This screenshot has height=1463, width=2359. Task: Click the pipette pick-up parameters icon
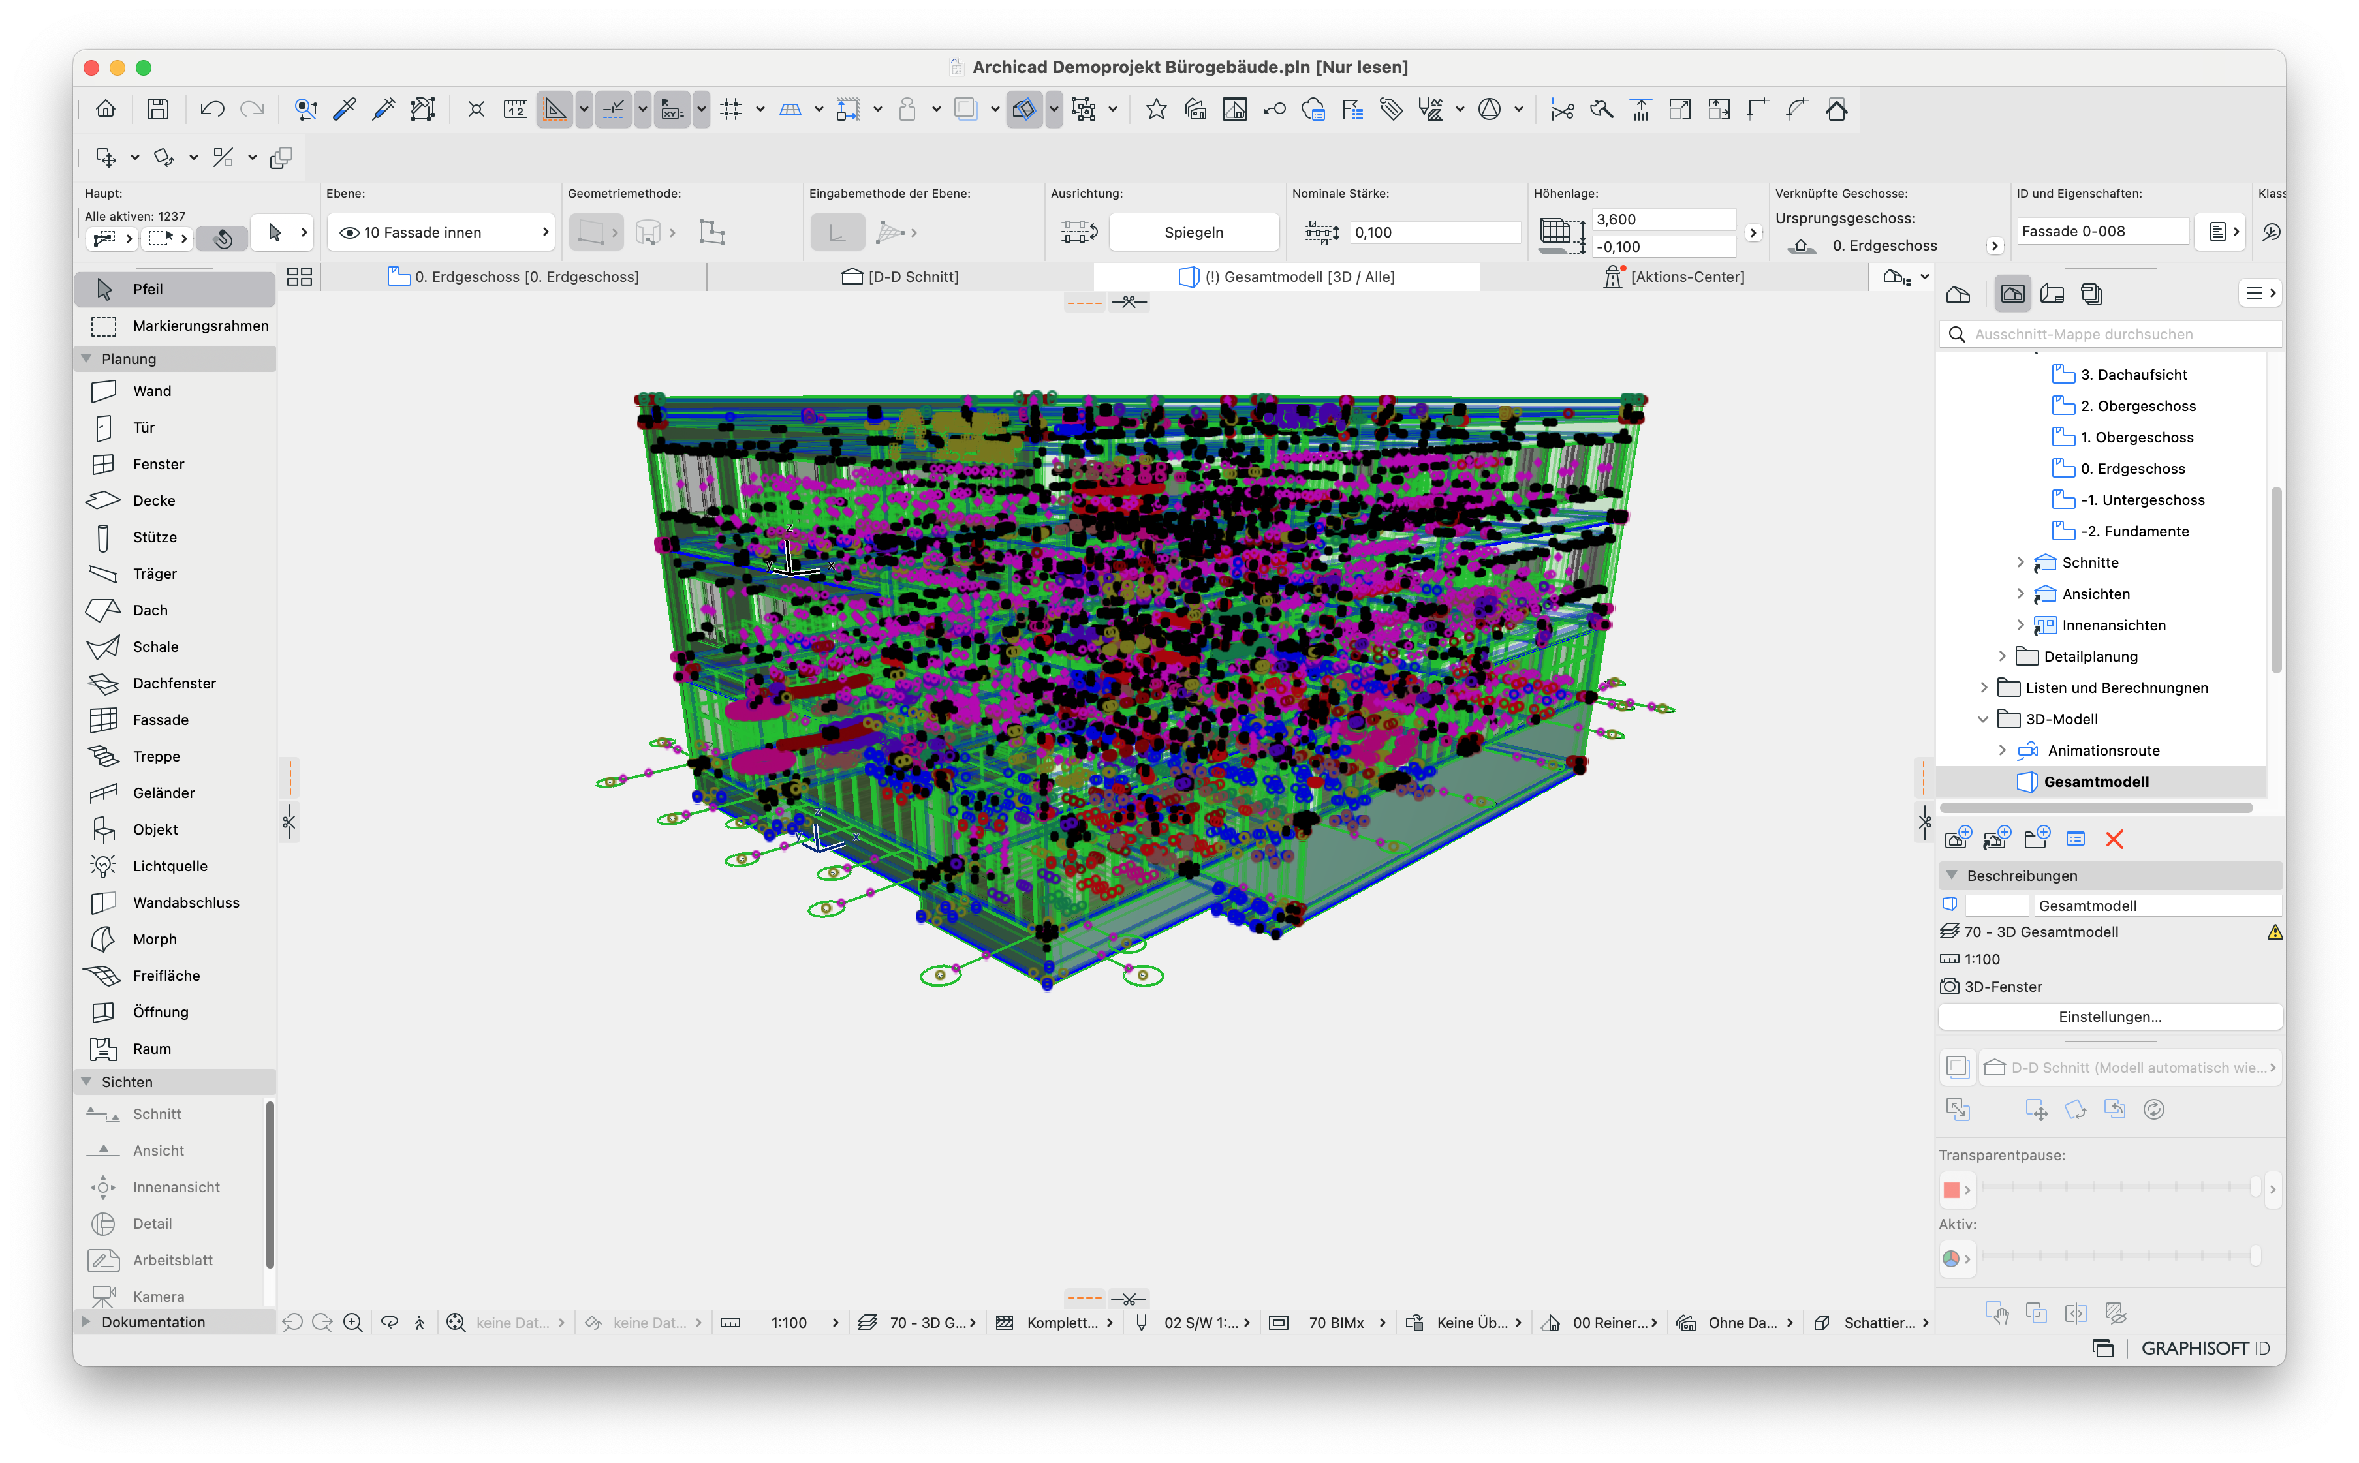[x=345, y=110]
